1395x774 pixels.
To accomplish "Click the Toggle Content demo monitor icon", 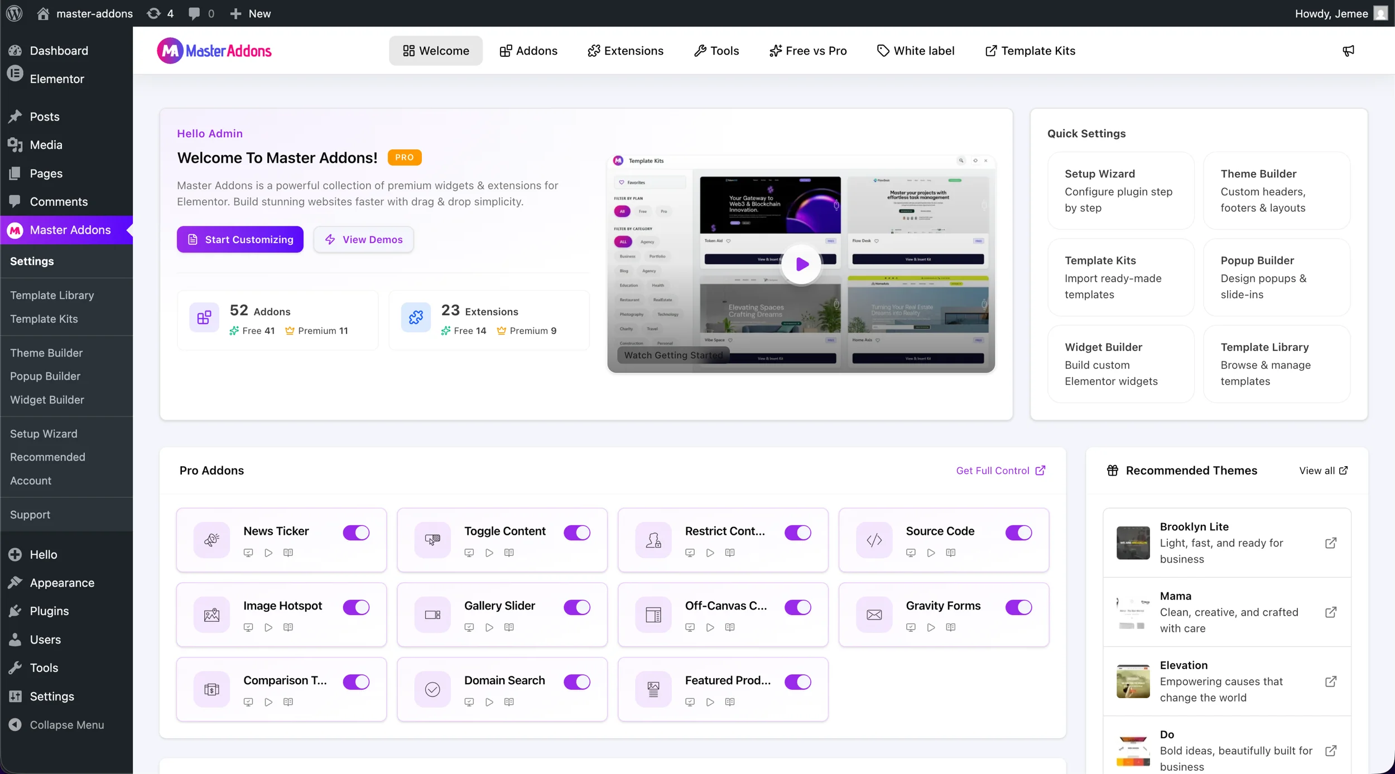I will click(469, 553).
